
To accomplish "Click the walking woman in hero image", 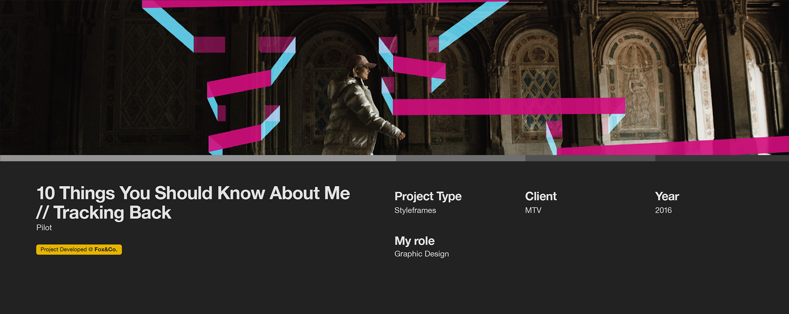I will [358, 107].
